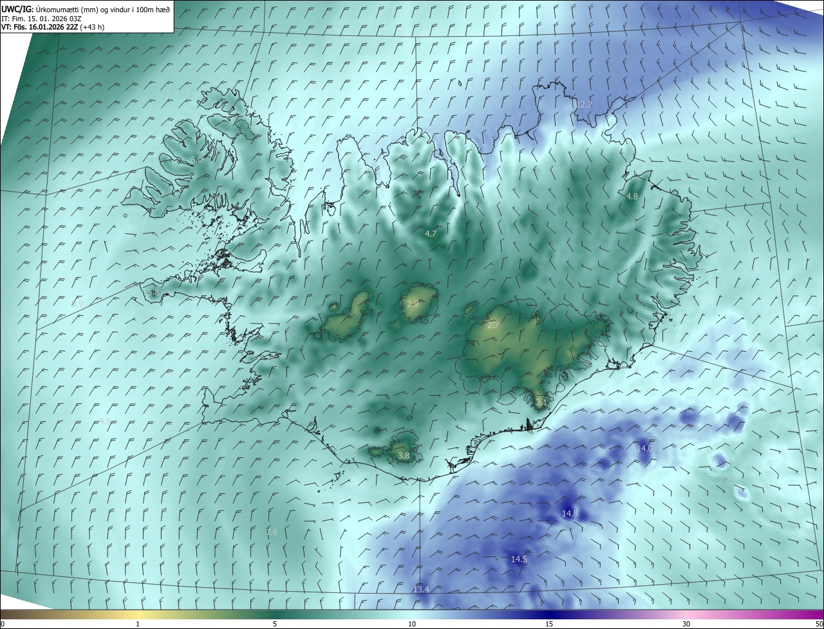Click the '1' tick on the color scale
The width and height of the screenshot is (824, 629).
[138, 624]
